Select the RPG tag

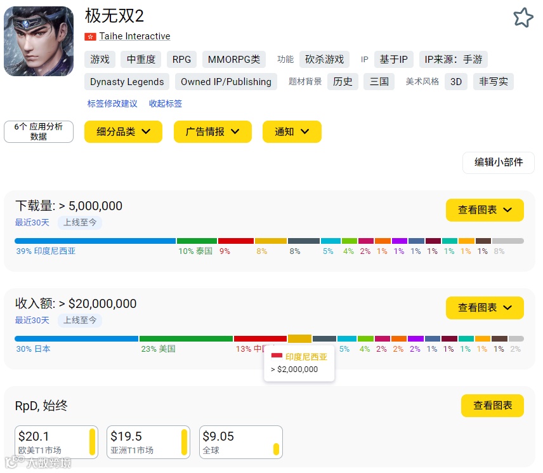coord(181,59)
